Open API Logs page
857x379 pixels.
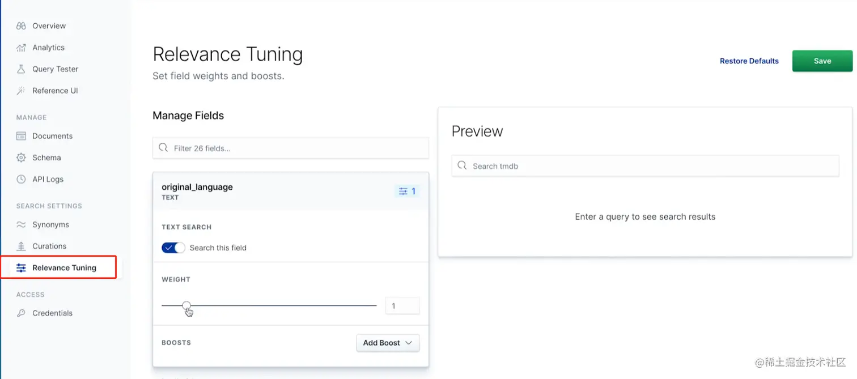[x=48, y=179]
